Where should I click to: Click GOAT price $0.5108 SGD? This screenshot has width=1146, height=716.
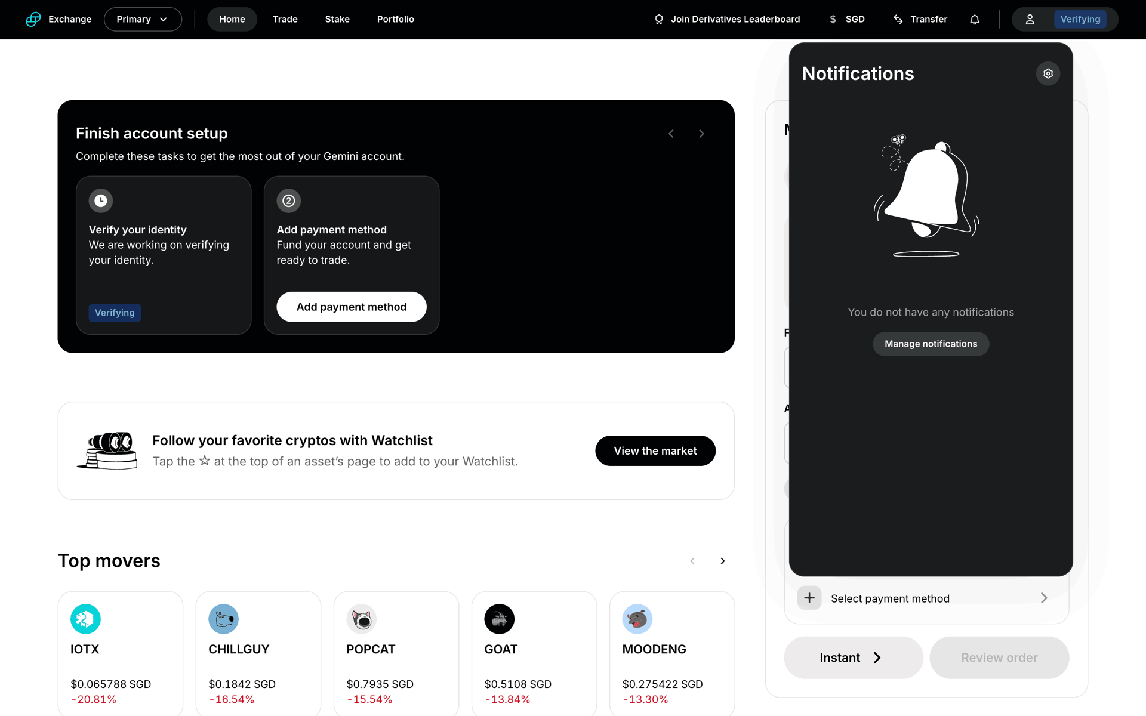(x=518, y=684)
